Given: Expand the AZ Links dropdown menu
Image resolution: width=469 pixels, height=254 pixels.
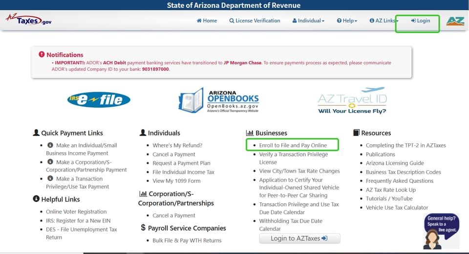Looking at the screenshot, I should point(384,20).
